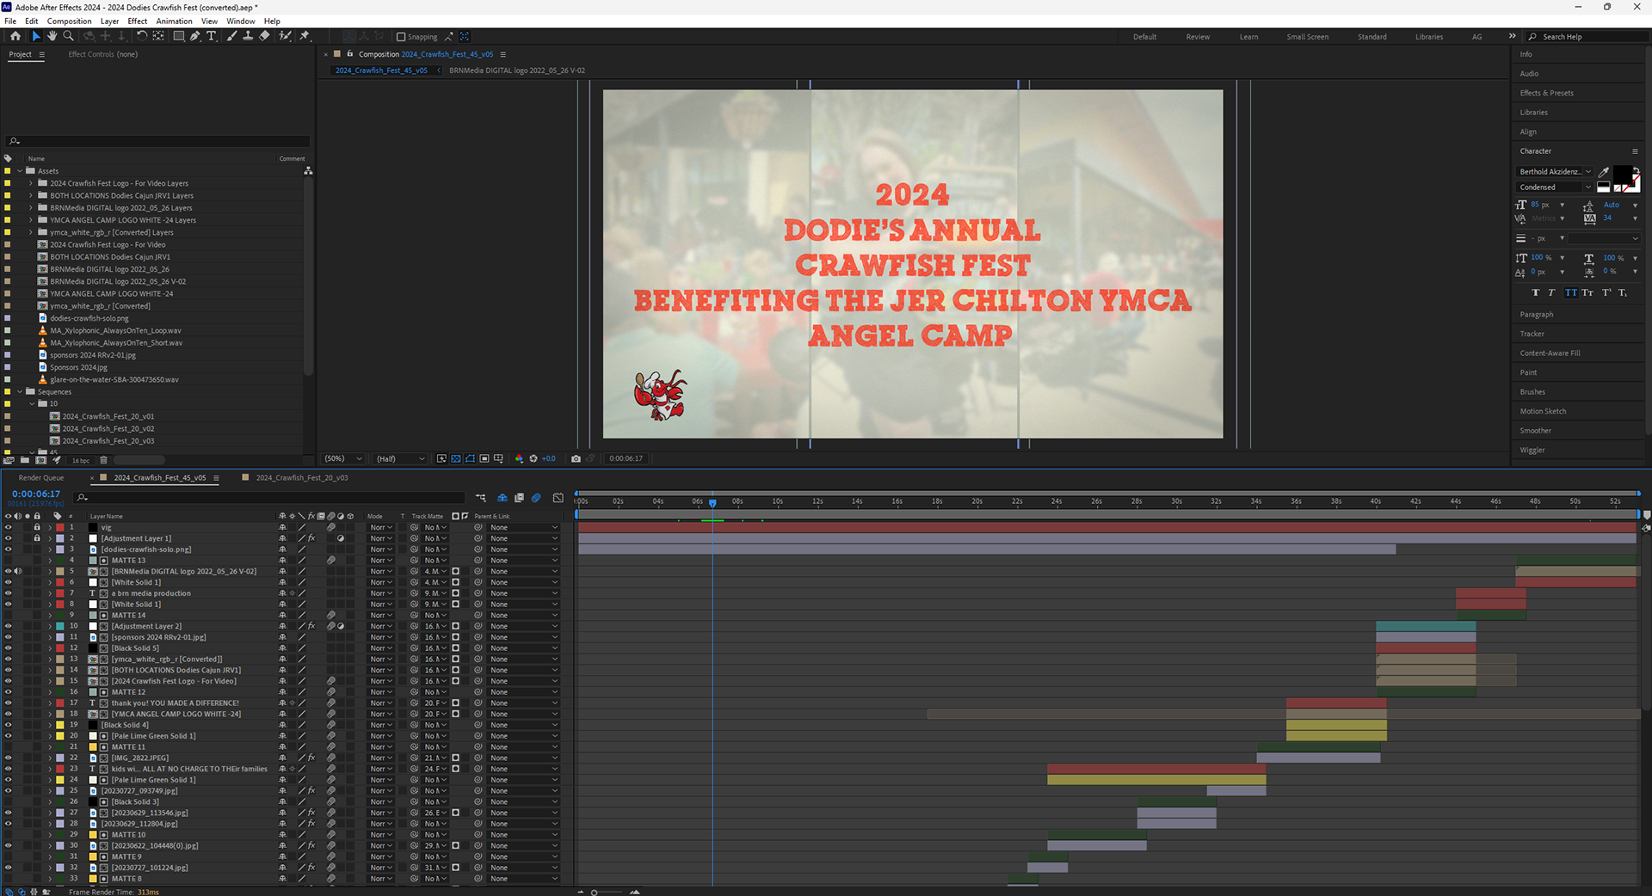The image size is (1652, 896).
Task: Toggle visibility of dodies-crawfish-solo.png layer
Action: tap(9, 549)
